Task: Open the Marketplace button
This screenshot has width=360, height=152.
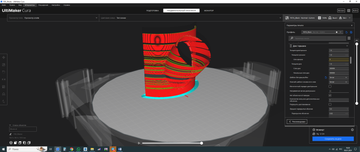Action: [x=341, y=11]
